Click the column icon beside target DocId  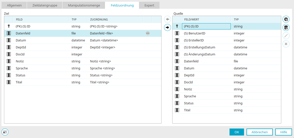(x=8, y=54)
